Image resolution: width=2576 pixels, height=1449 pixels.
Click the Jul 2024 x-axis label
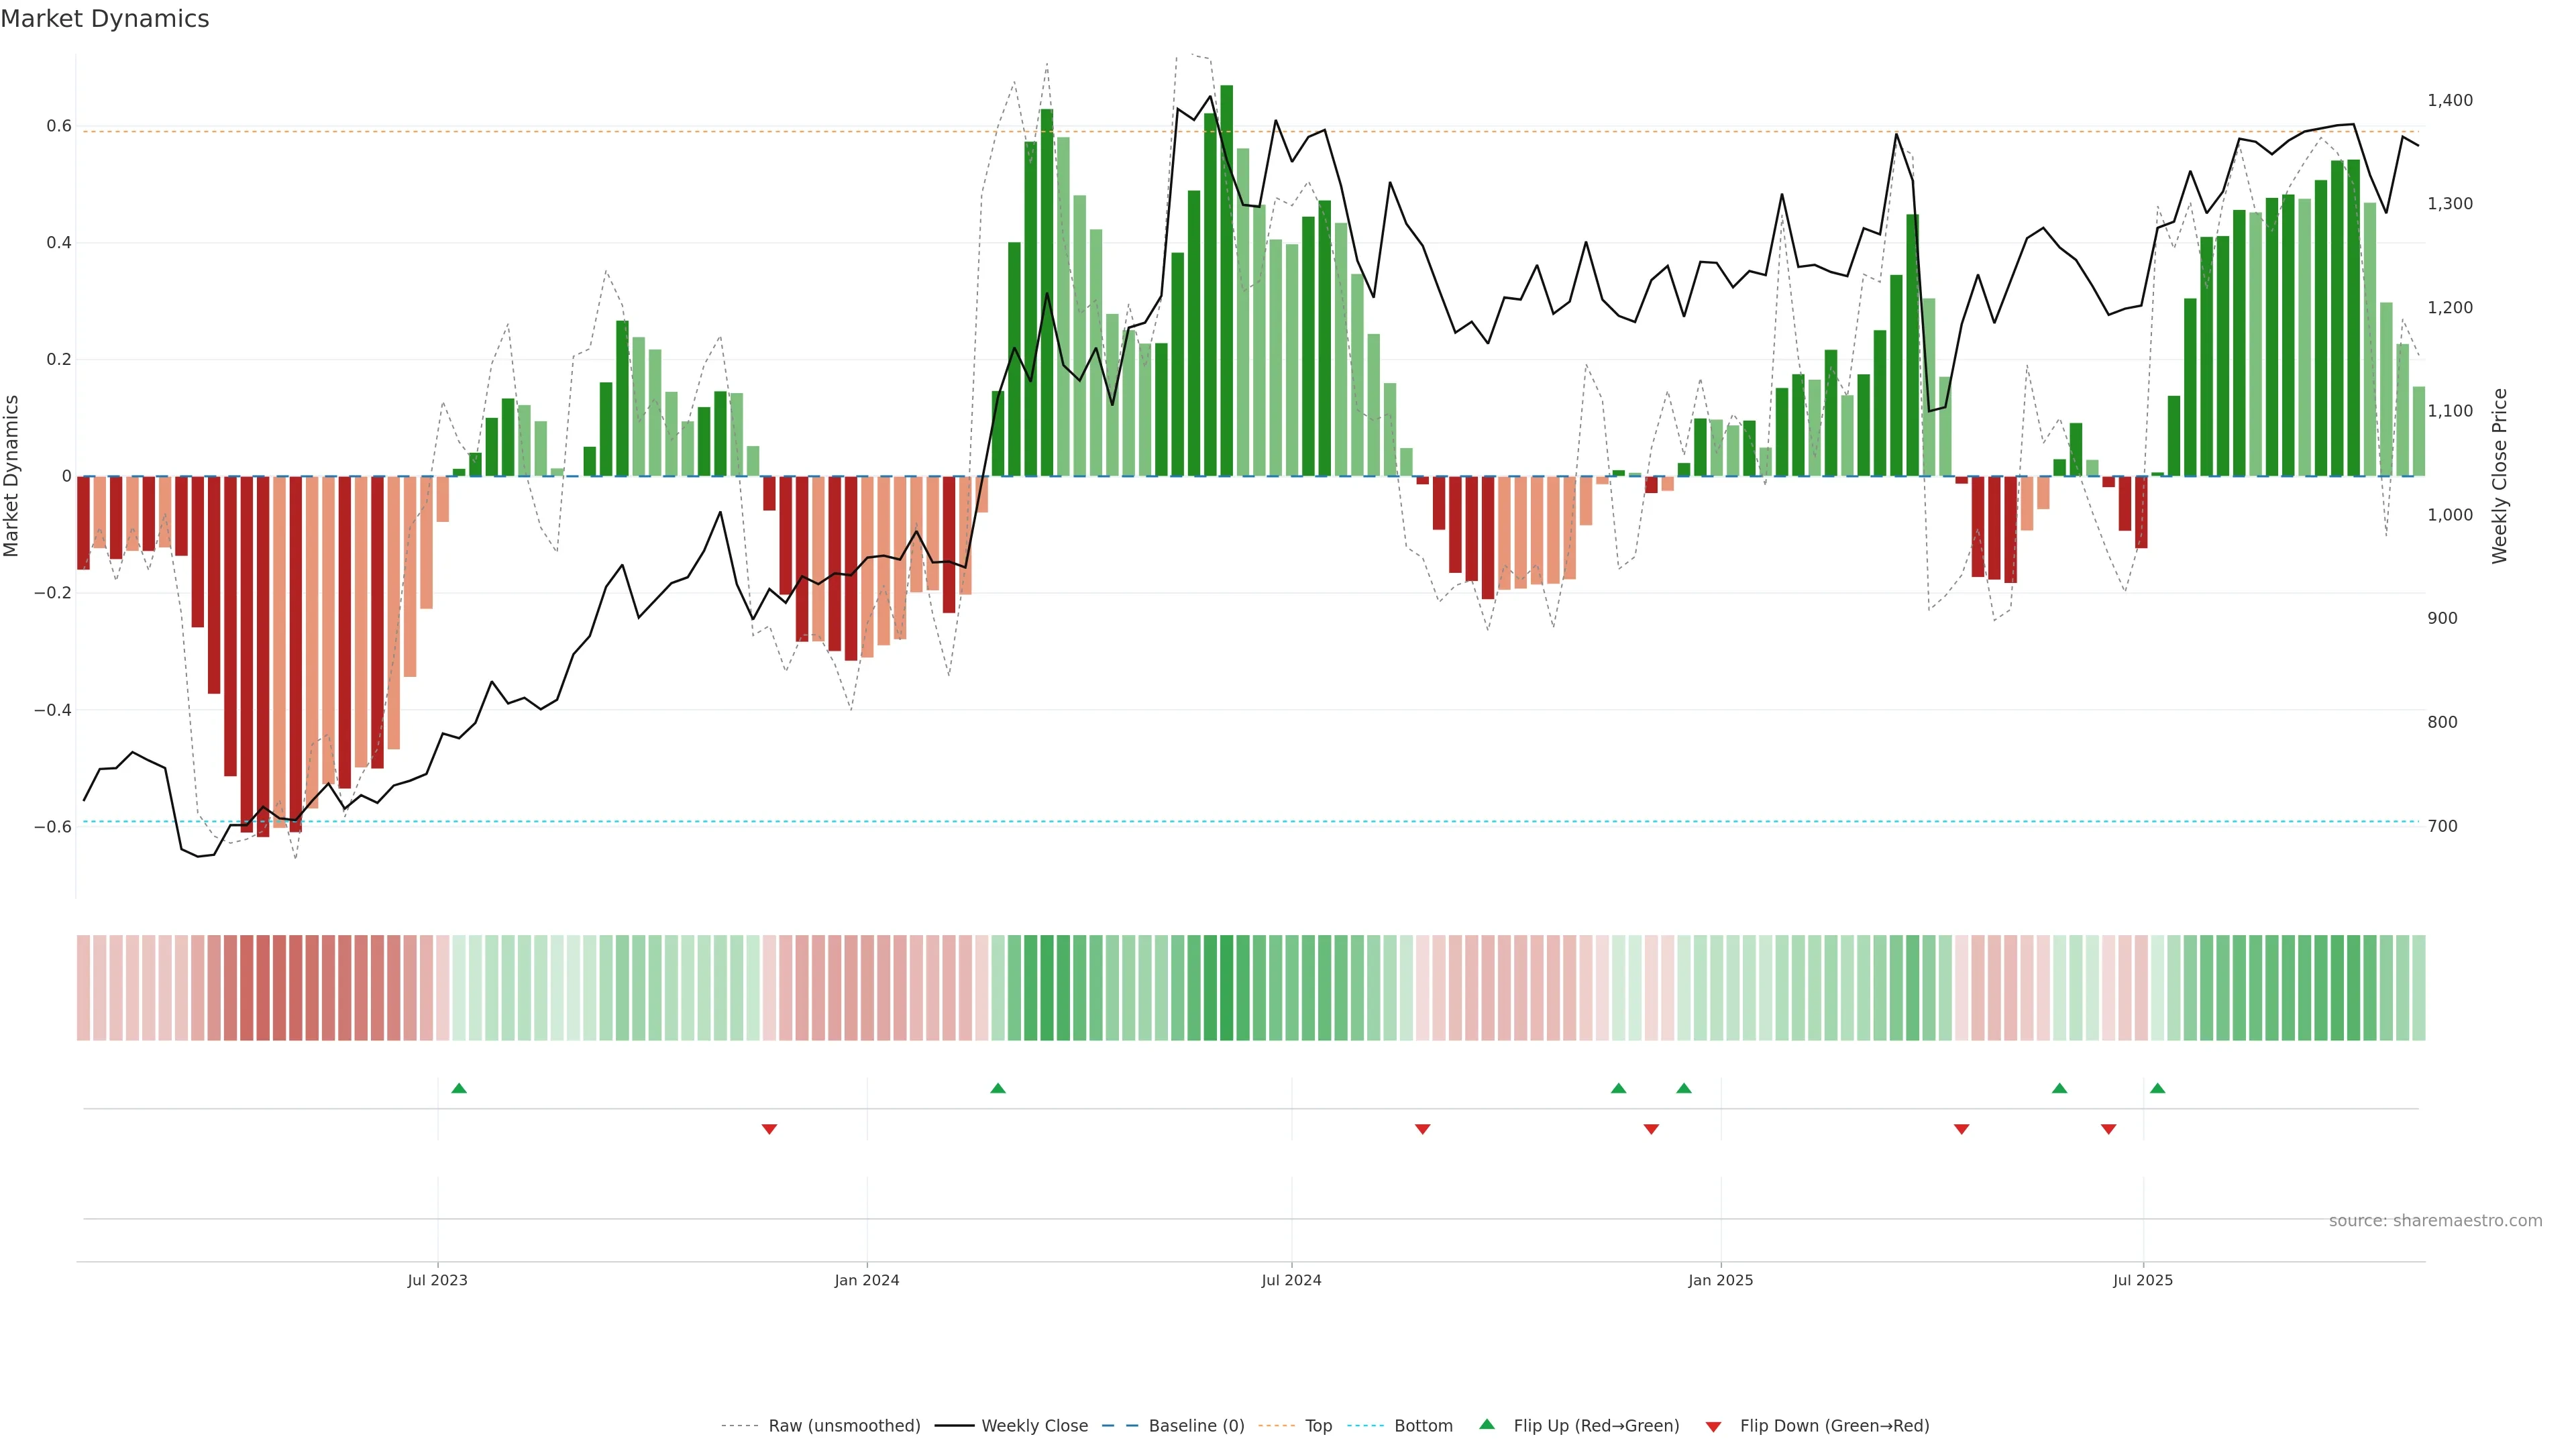click(x=1291, y=1280)
